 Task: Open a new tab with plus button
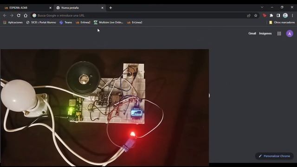click(x=110, y=8)
